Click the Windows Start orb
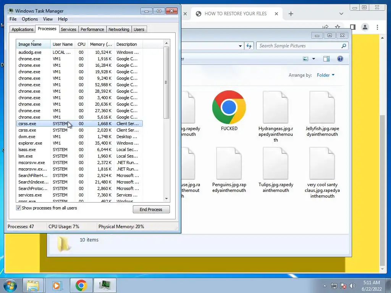 tap(10, 285)
